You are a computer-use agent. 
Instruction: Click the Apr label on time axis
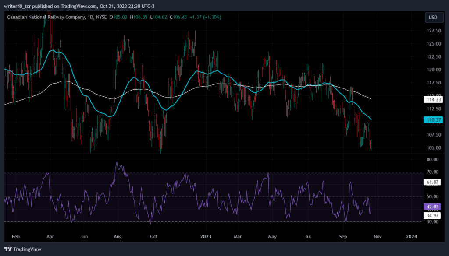point(50,237)
